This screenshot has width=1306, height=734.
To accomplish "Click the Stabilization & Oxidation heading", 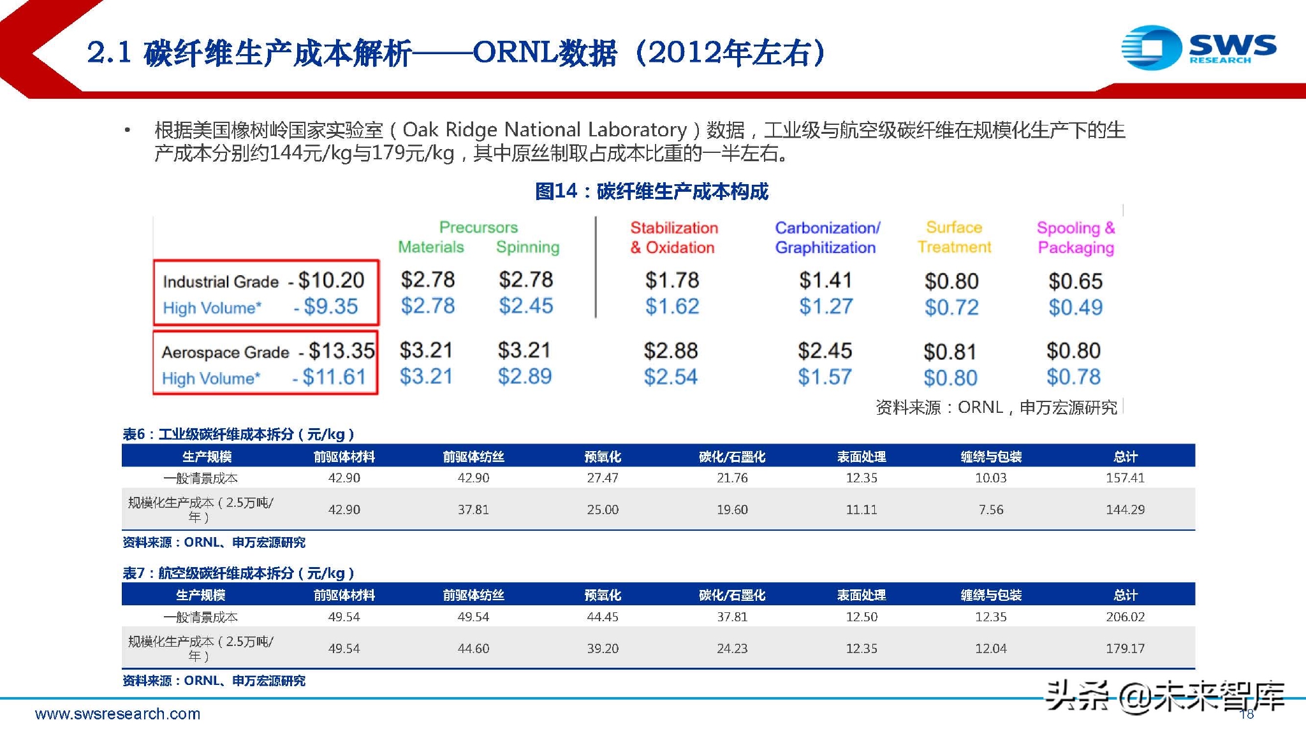I will 673,238.
